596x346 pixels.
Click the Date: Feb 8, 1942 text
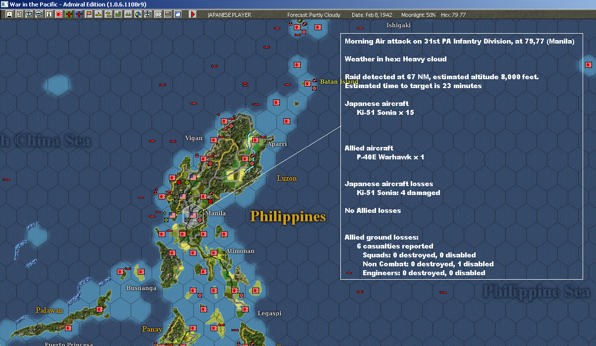(372, 15)
